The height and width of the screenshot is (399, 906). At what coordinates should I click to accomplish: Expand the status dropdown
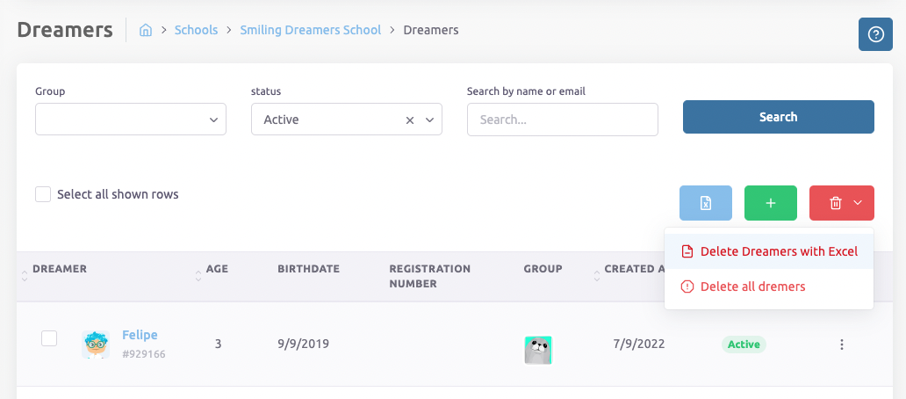pyautogui.click(x=430, y=120)
